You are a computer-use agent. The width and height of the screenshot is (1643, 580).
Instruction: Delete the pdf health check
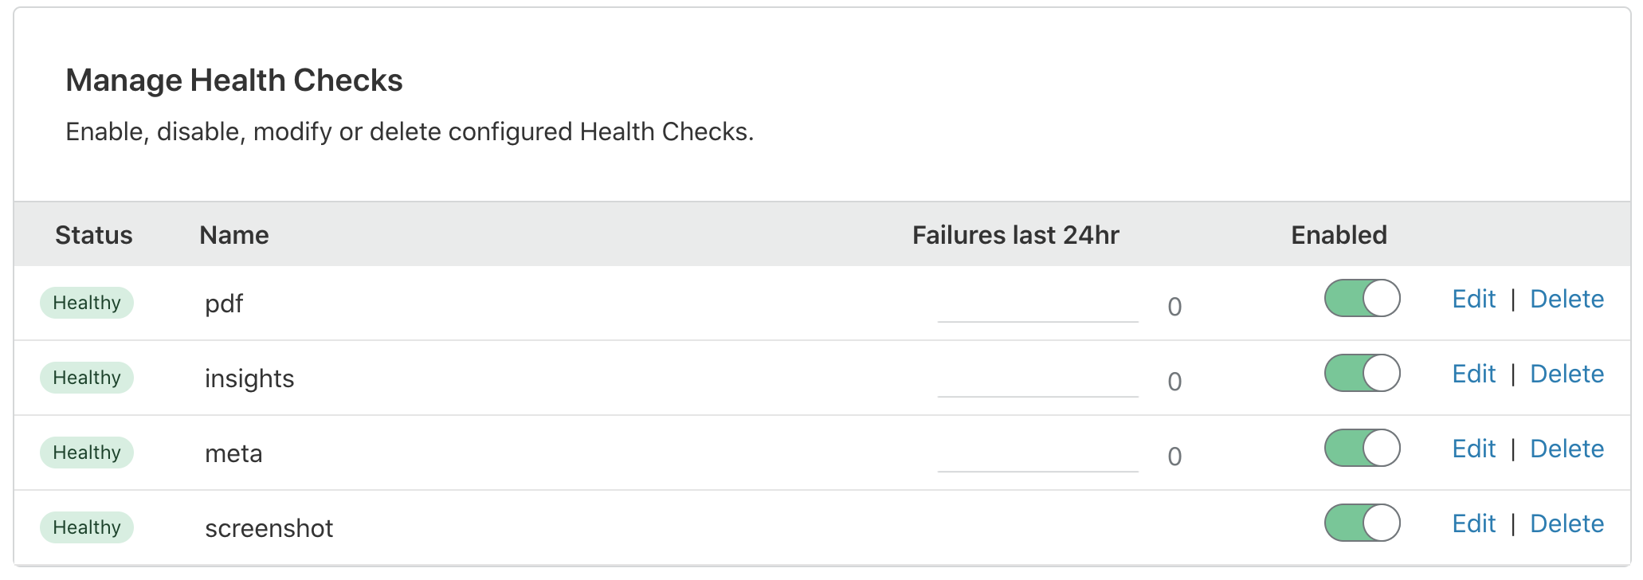1567,300
